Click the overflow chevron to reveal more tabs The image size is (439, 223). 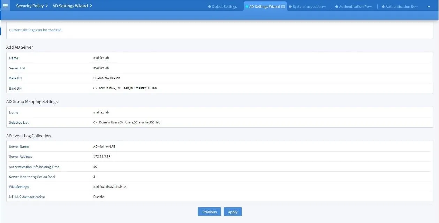(x=429, y=6)
